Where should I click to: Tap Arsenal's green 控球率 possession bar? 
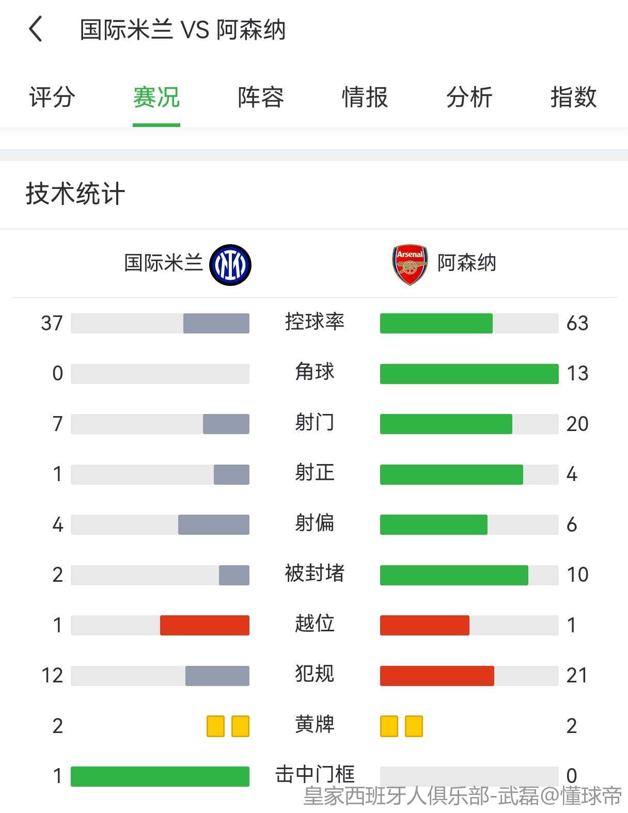(436, 323)
